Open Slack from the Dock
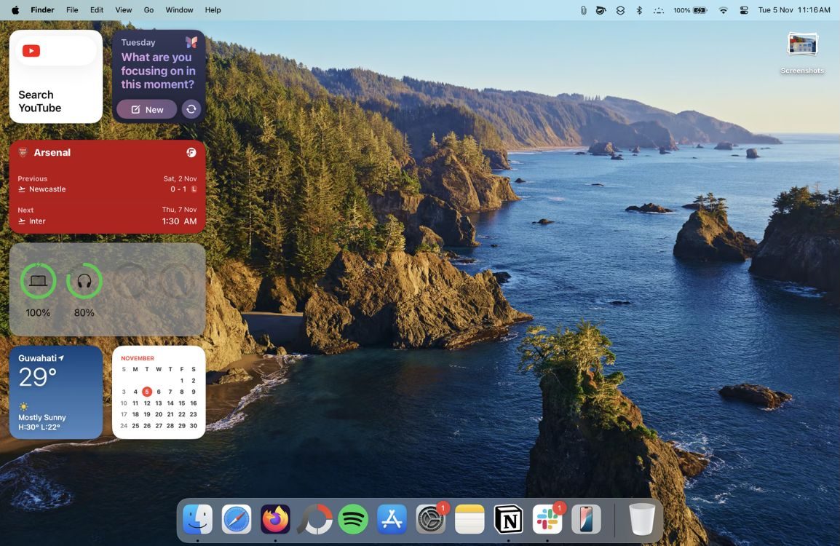Screen dimensions: 840x546 [547, 519]
